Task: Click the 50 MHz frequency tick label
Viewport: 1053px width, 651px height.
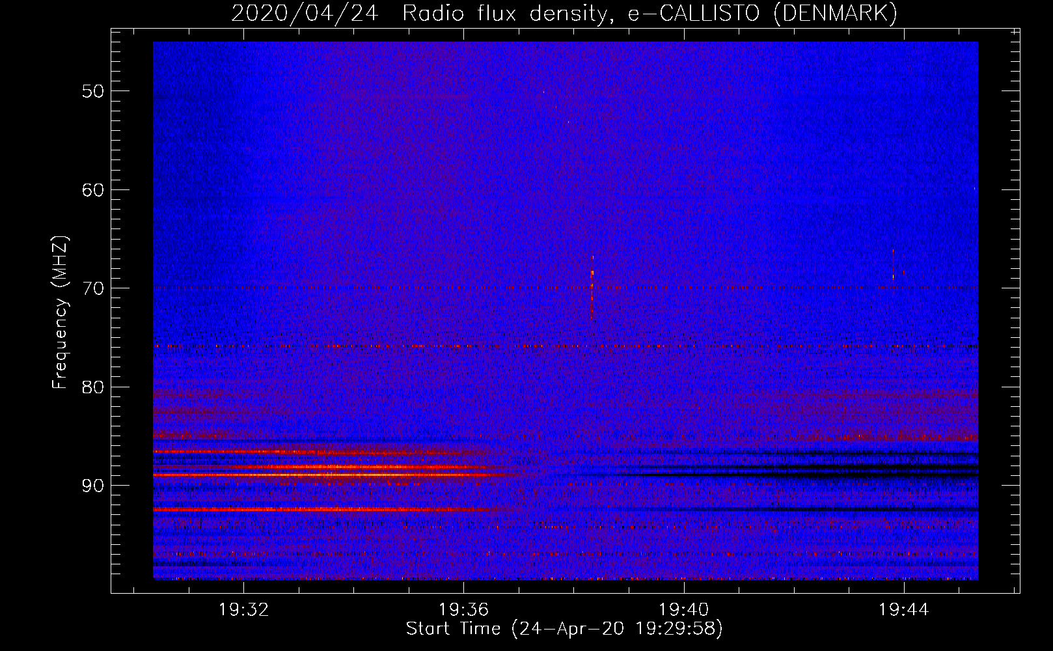Action: coord(93,91)
